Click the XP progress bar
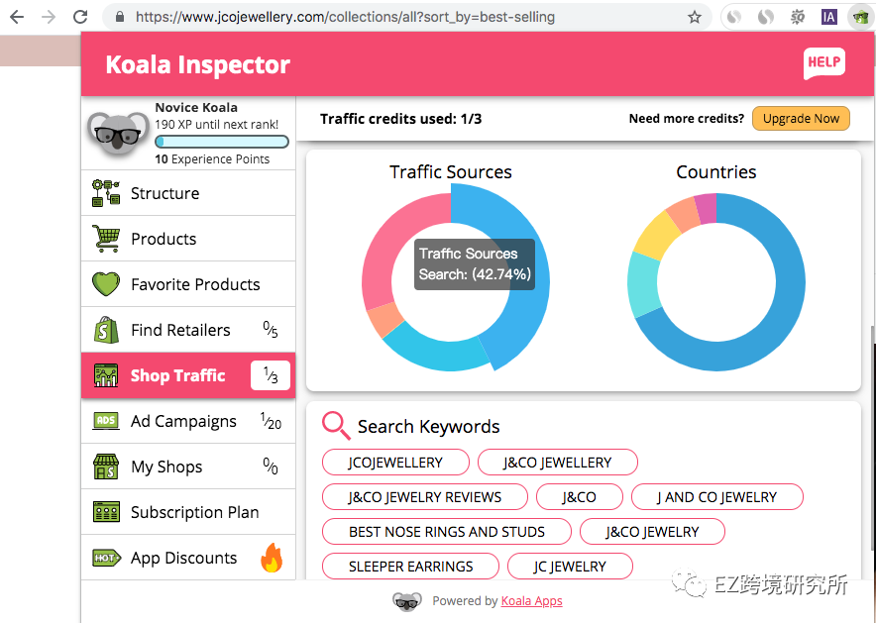 (222, 142)
